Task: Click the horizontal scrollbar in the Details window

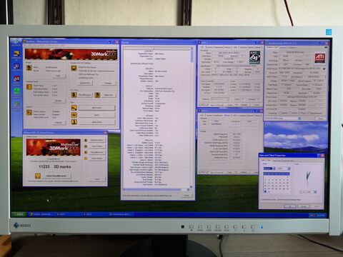Action: tap(156, 190)
